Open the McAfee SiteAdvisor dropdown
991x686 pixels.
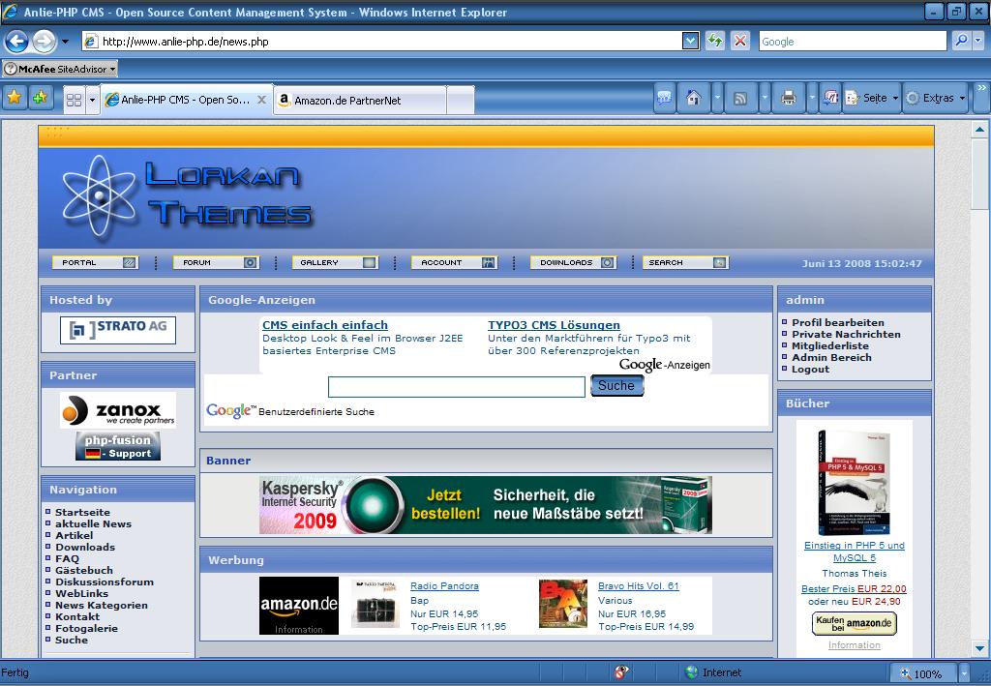[x=59, y=69]
